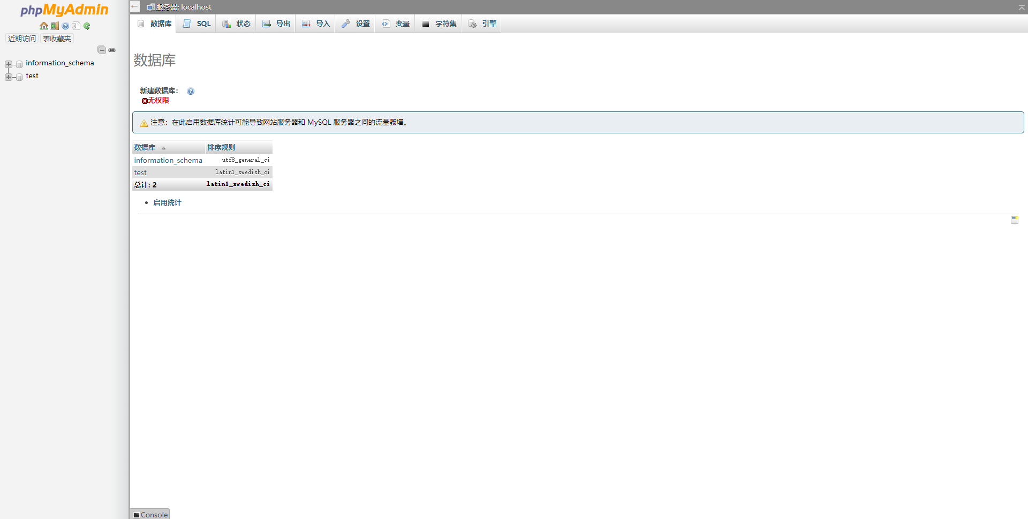The image size is (1028, 519).
Task: Toggle link with main panel icon
Action: click(112, 49)
